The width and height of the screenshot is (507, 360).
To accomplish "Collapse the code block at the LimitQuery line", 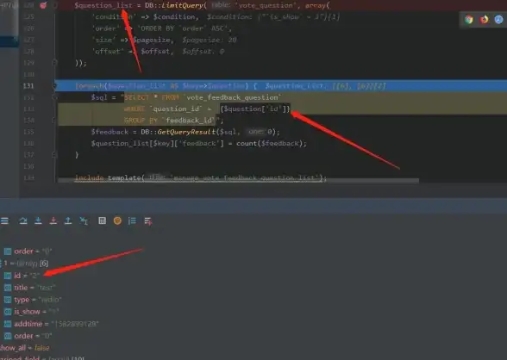I will click(x=54, y=5).
